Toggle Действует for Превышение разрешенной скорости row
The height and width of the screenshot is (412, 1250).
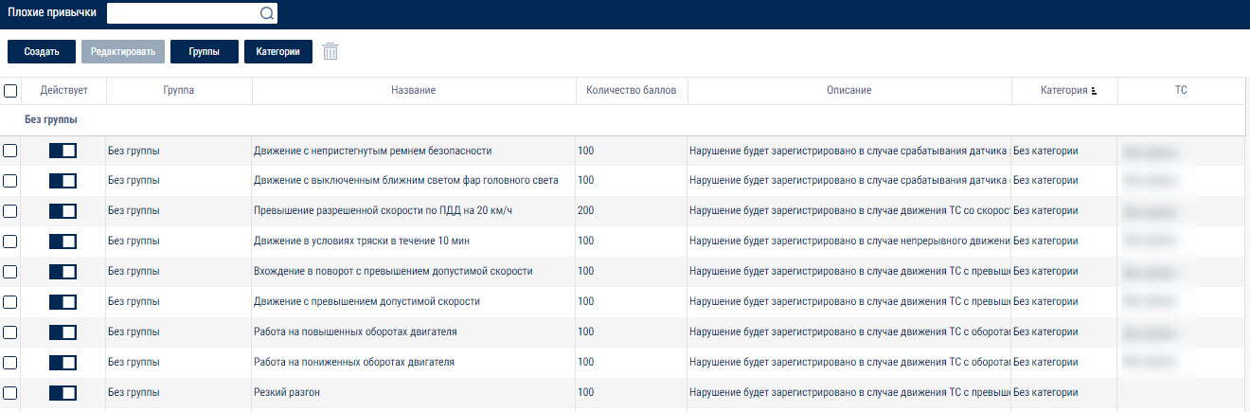(x=62, y=211)
